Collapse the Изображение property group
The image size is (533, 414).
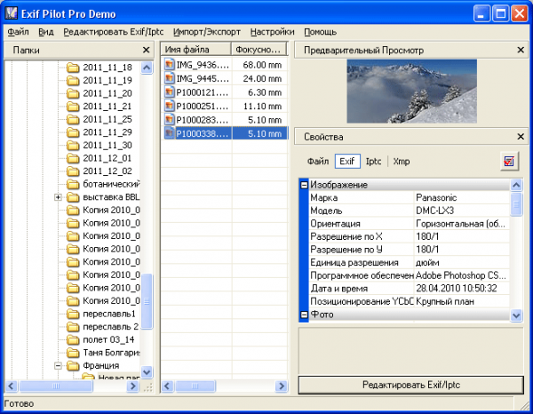(x=304, y=185)
